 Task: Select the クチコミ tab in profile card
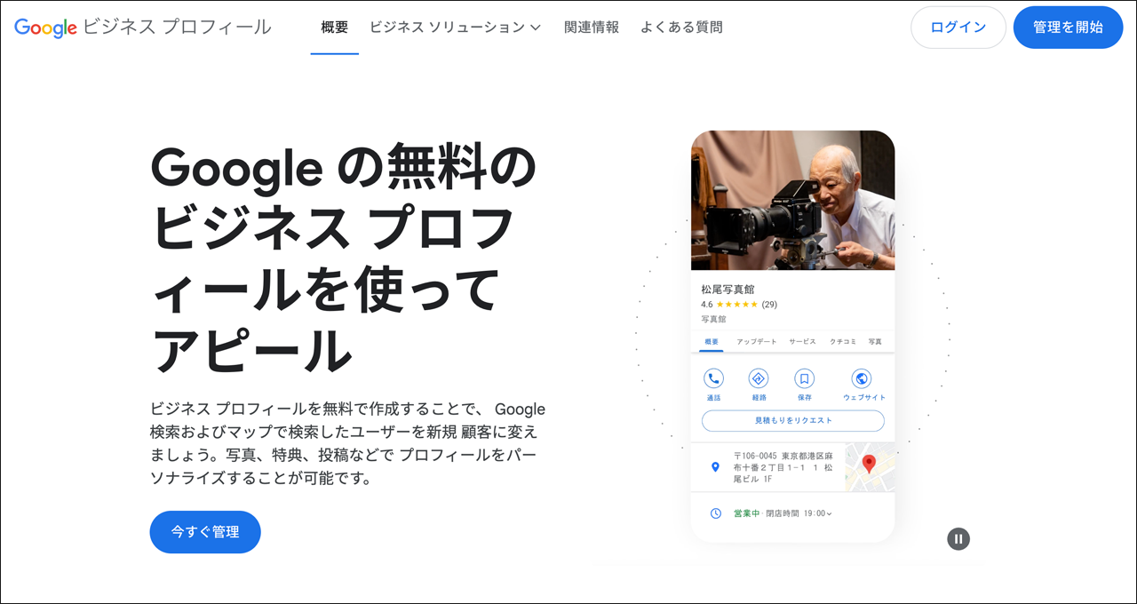click(x=843, y=342)
